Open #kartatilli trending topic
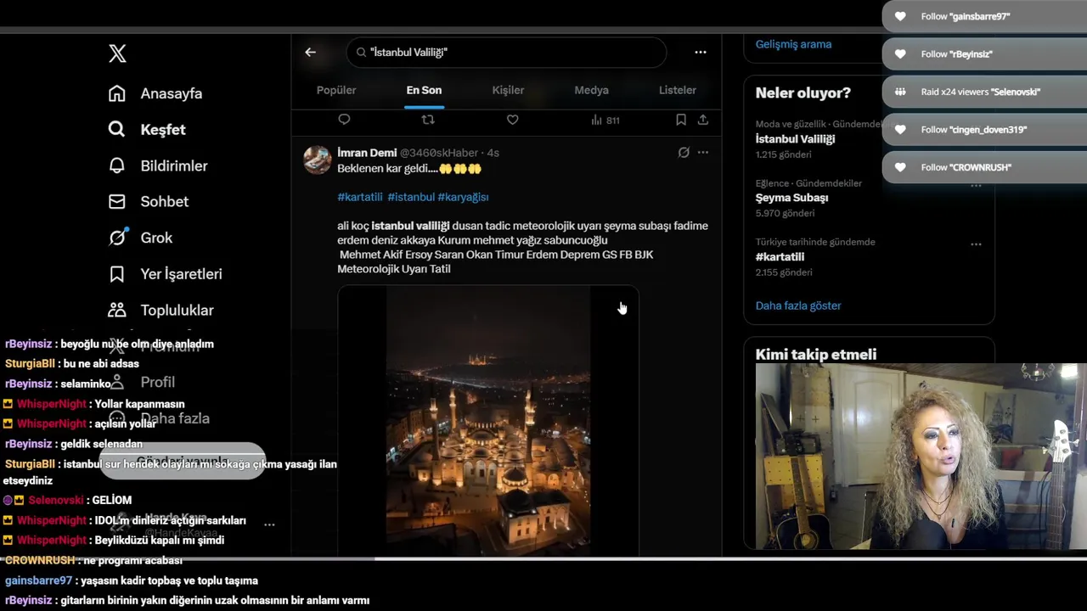1087x611 pixels. point(780,257)
